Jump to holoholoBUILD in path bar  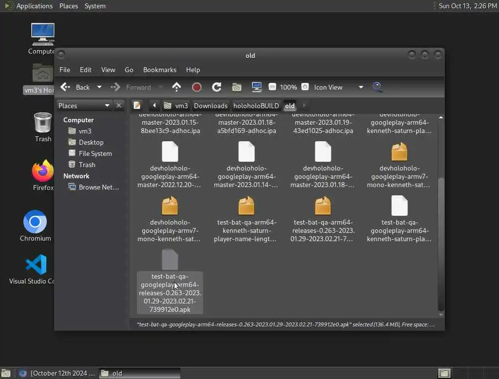pyautogui.click(x=256, y=106)
